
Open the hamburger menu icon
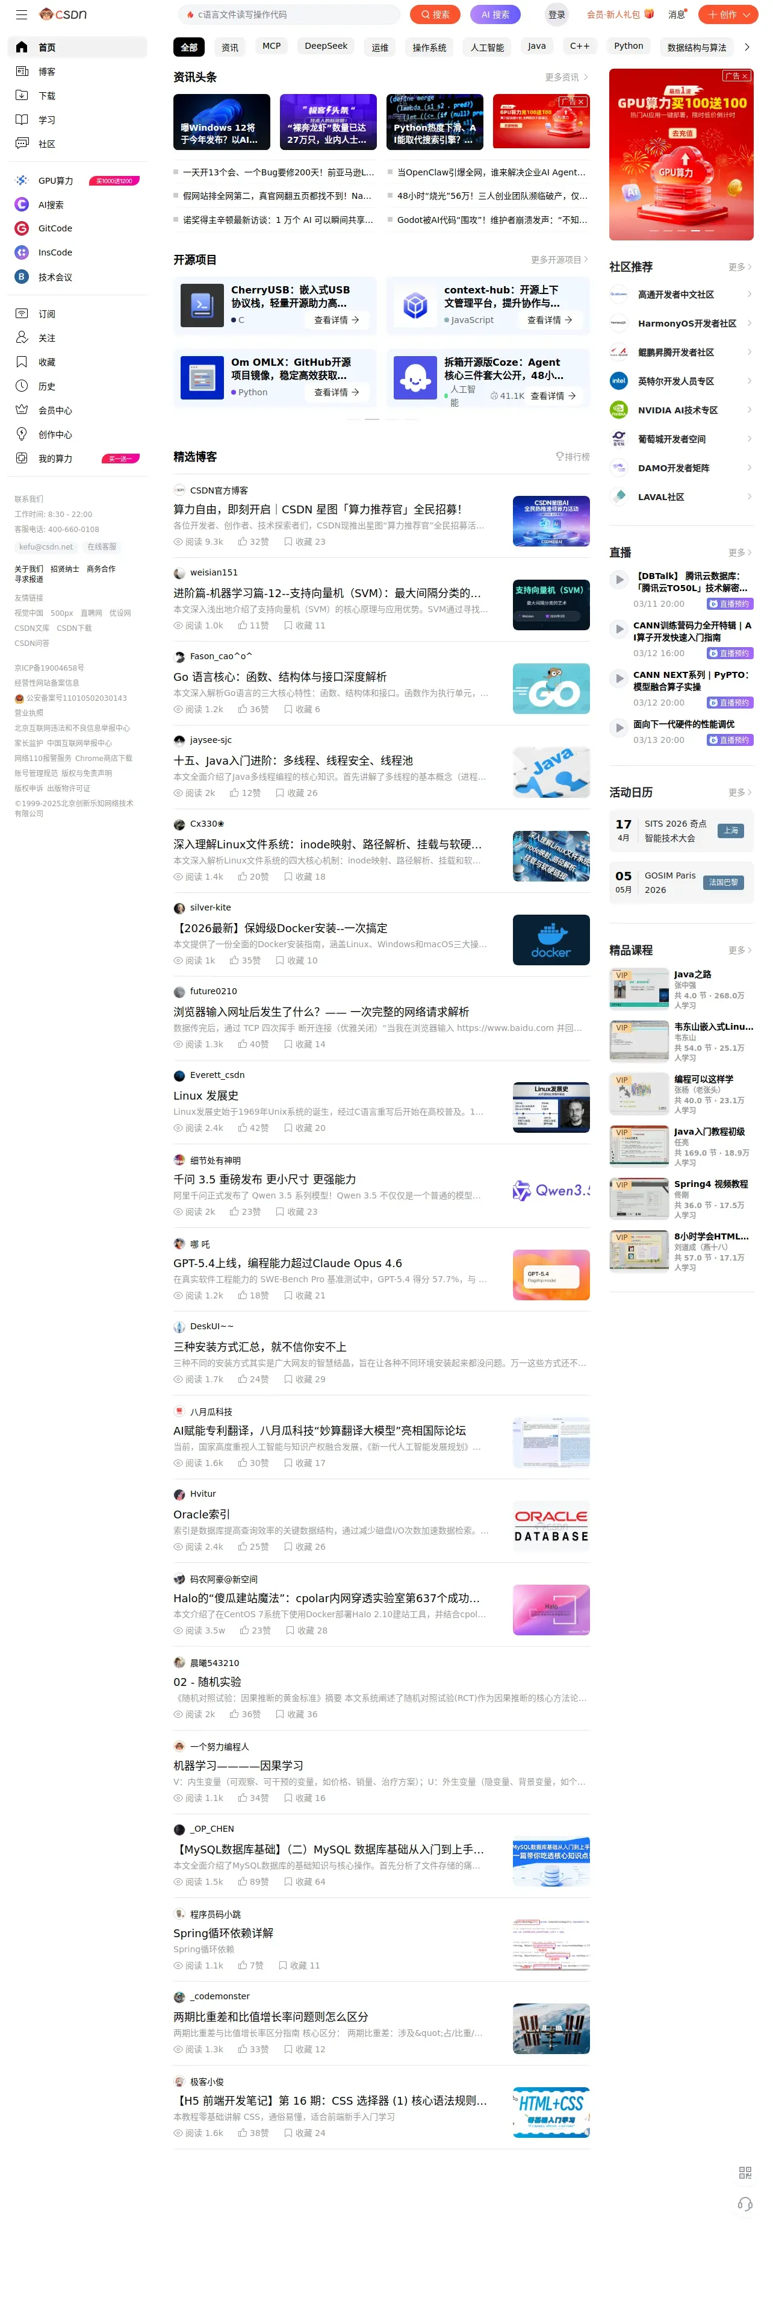click(22, 14)
